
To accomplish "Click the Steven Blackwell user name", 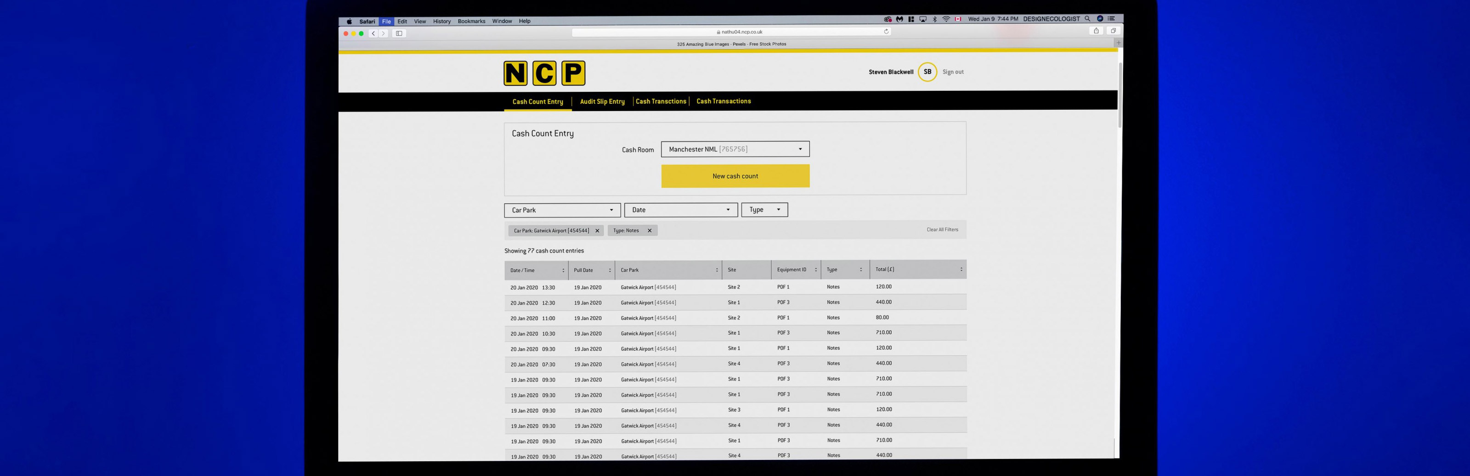I will coord(891,73).
